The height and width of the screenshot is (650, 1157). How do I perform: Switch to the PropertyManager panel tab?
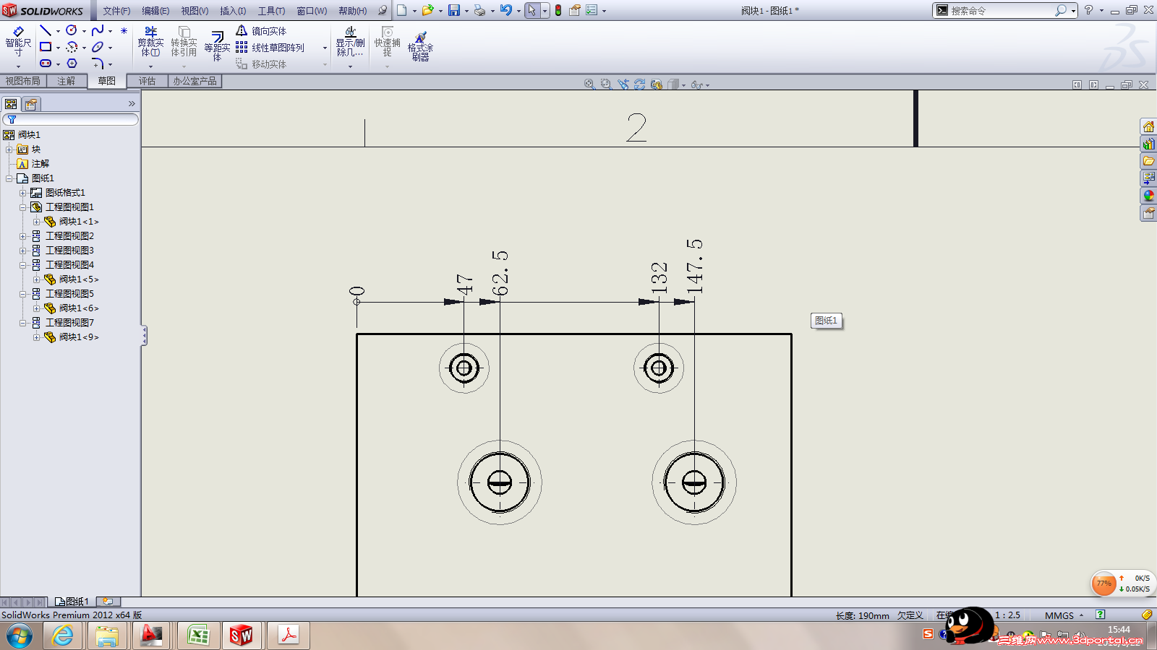(31, 104)
